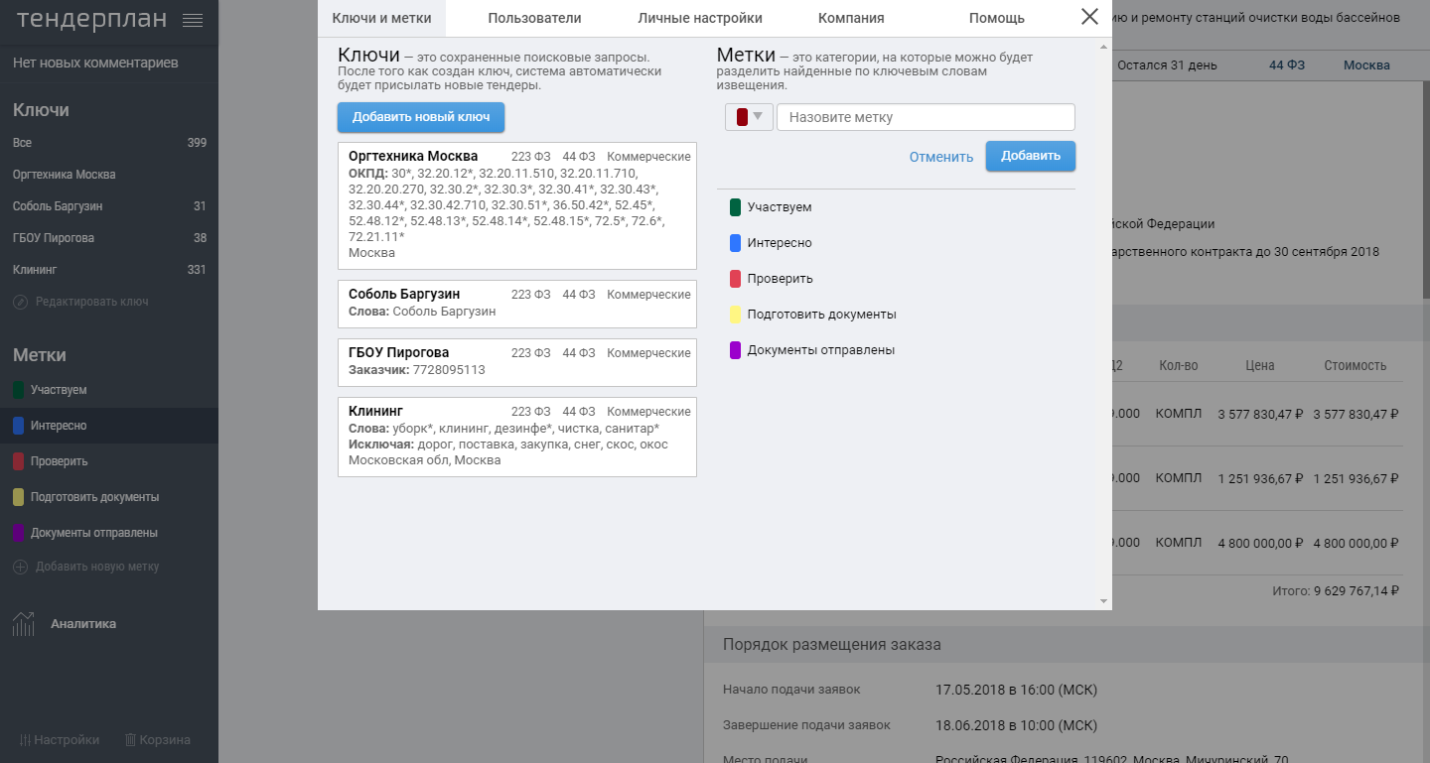
Task: Click the red Проверить swatch in dialog
Action: coord(735,279)
